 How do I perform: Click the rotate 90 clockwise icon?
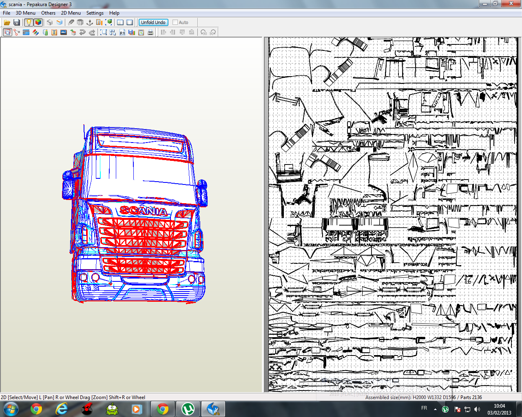[213, 32]
